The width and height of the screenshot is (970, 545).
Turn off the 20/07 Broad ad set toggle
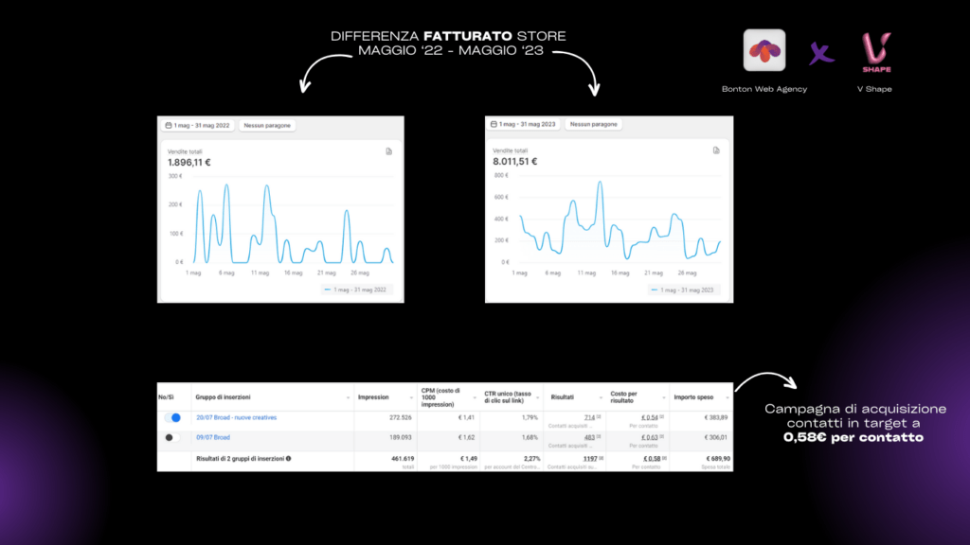tap(172, 417)
